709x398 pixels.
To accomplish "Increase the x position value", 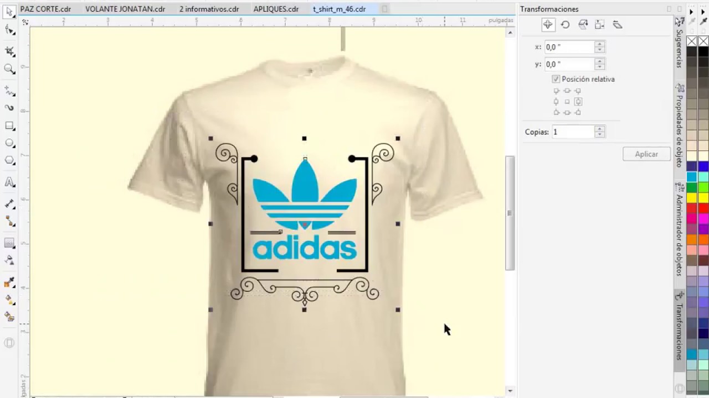I will (x=599, y=44).
